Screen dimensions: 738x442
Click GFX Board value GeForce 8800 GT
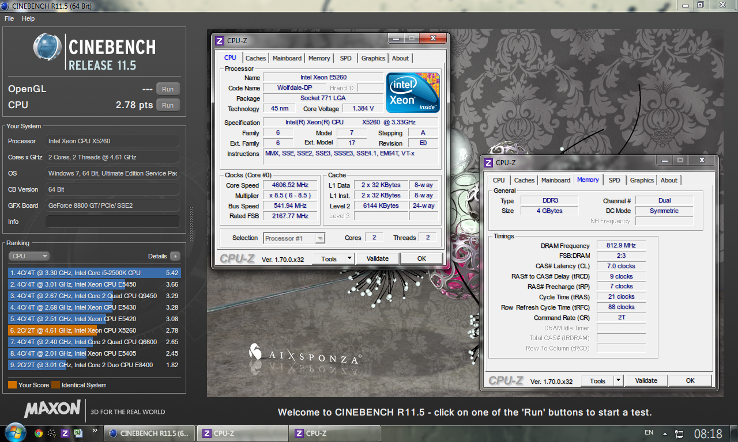click(x=112, y=205)
